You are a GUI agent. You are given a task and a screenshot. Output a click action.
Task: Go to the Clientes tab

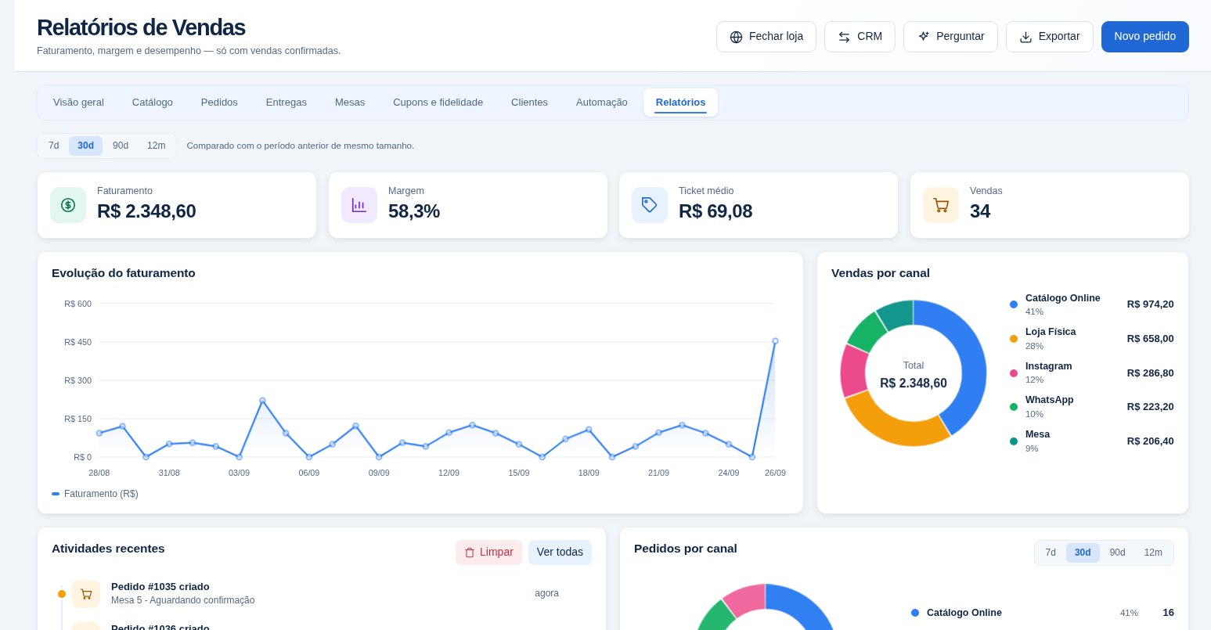click(x=529, y=103)
